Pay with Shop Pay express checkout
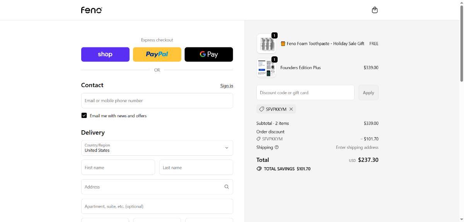464x222 pixels. 105,54
